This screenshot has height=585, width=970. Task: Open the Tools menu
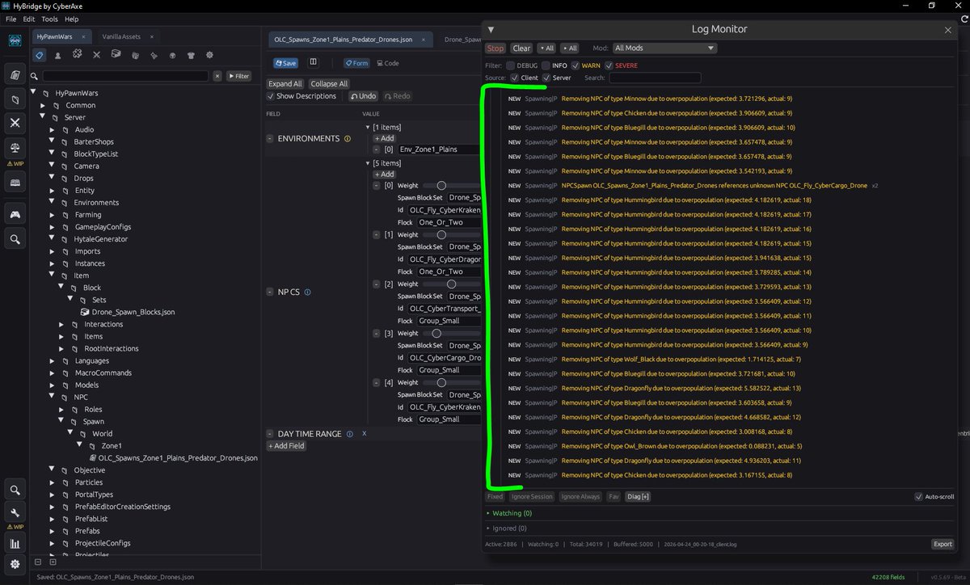tap(49, 19)
